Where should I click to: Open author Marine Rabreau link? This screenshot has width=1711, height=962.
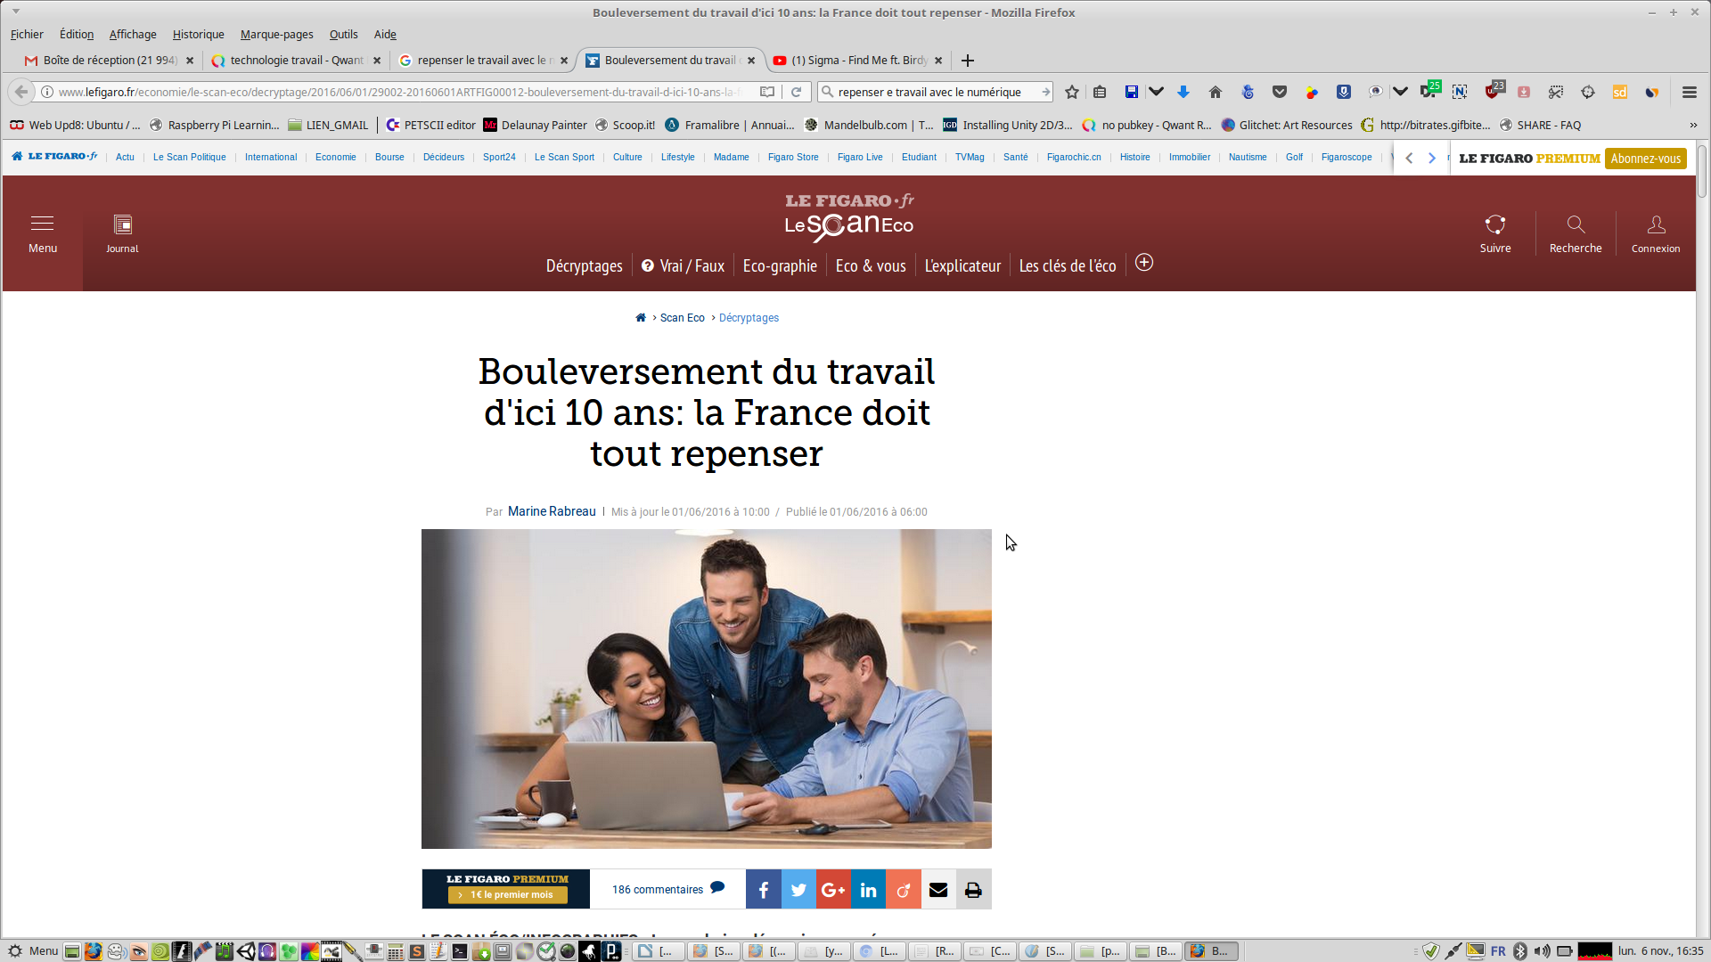(x=552, y=511)
